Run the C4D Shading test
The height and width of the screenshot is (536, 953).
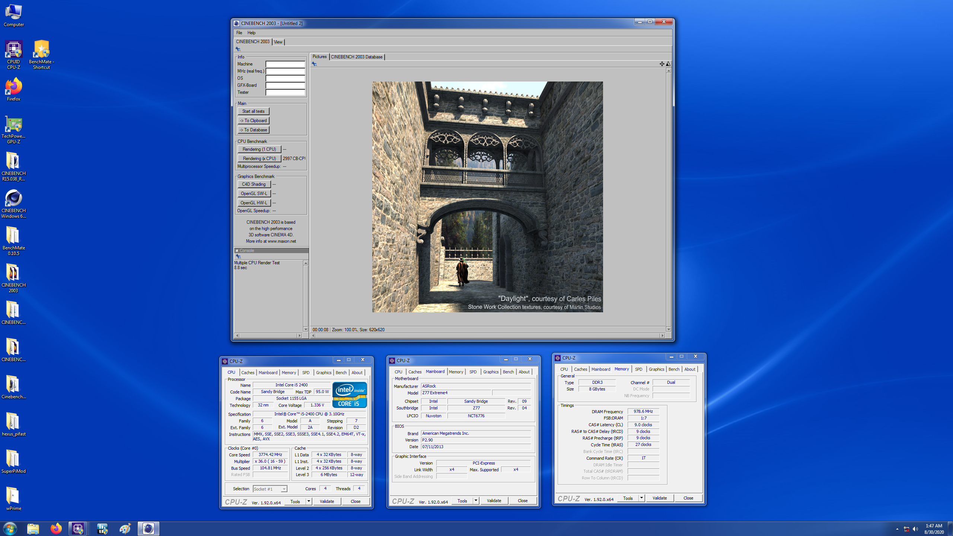tap(254, 184)
